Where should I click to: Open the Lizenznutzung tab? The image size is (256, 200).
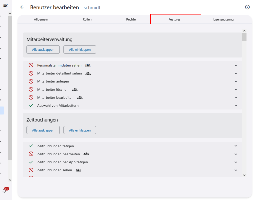point(223,19)
